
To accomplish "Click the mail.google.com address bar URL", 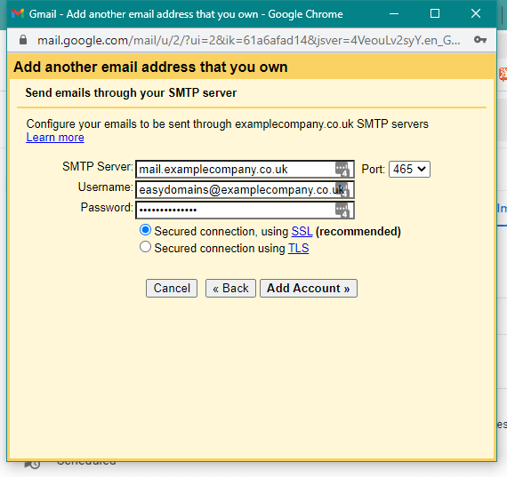I will coord(248,40).
